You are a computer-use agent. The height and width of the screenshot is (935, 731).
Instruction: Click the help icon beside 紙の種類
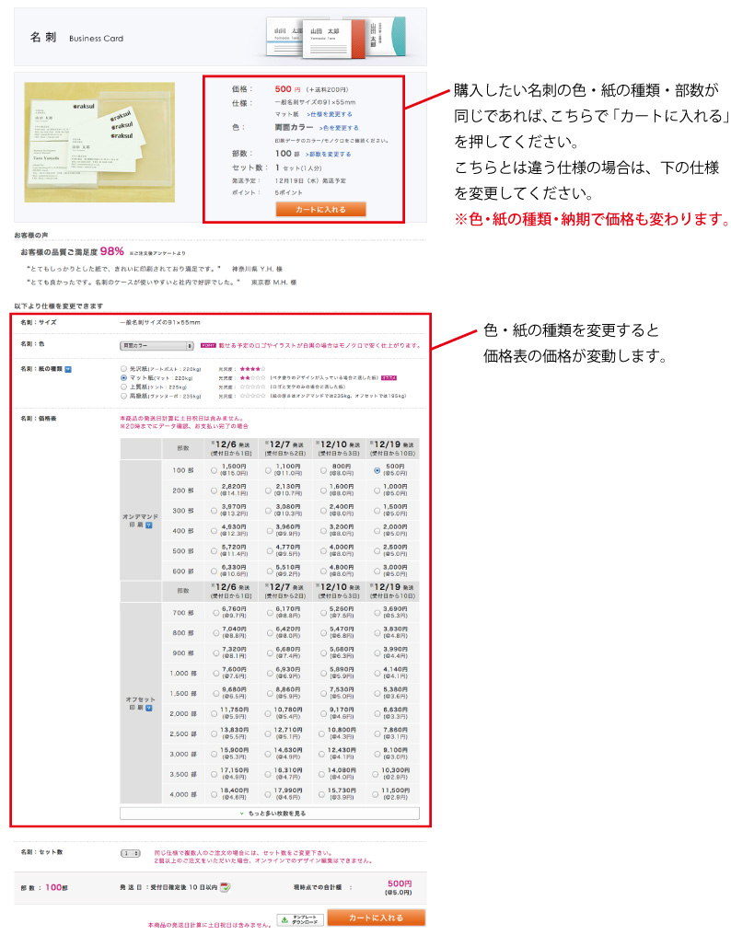(68, 369)
